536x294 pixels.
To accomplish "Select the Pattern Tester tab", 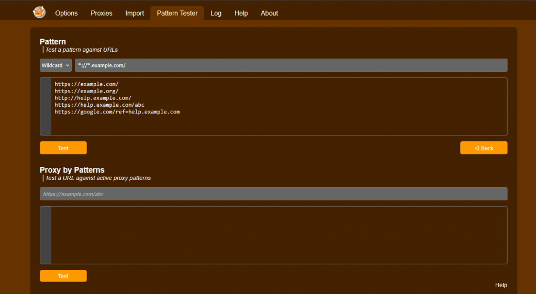I will (x=177, y=13).
